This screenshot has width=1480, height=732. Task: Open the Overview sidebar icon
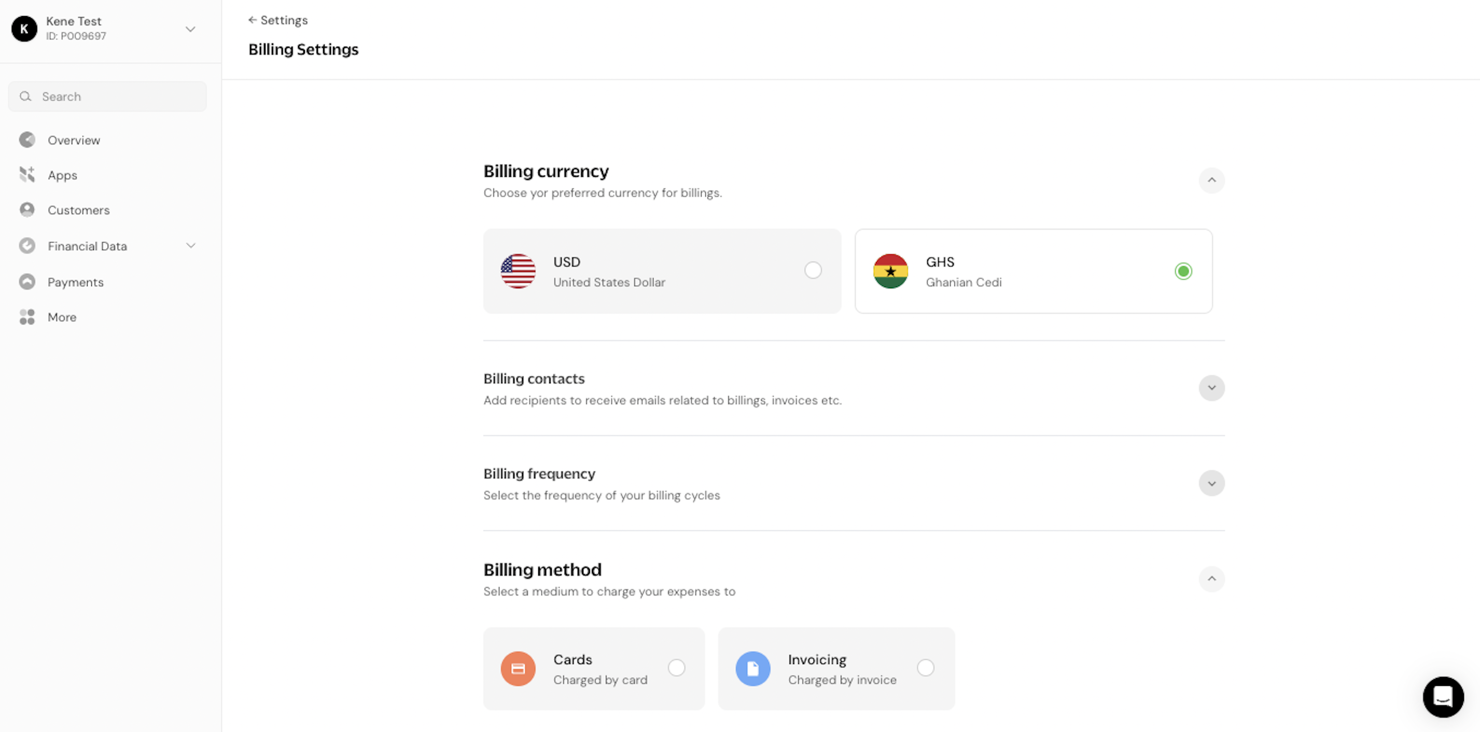pyautogui.click(x=27, y=139)
